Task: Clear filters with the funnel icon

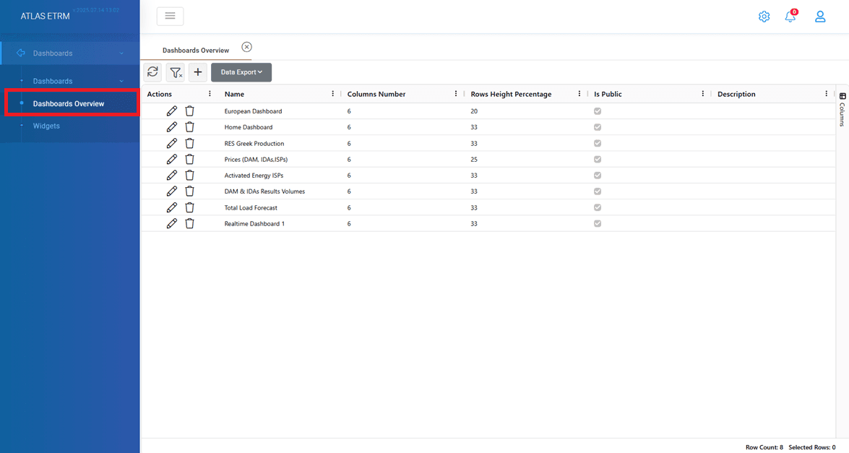Action: click(x=176, y=72)
